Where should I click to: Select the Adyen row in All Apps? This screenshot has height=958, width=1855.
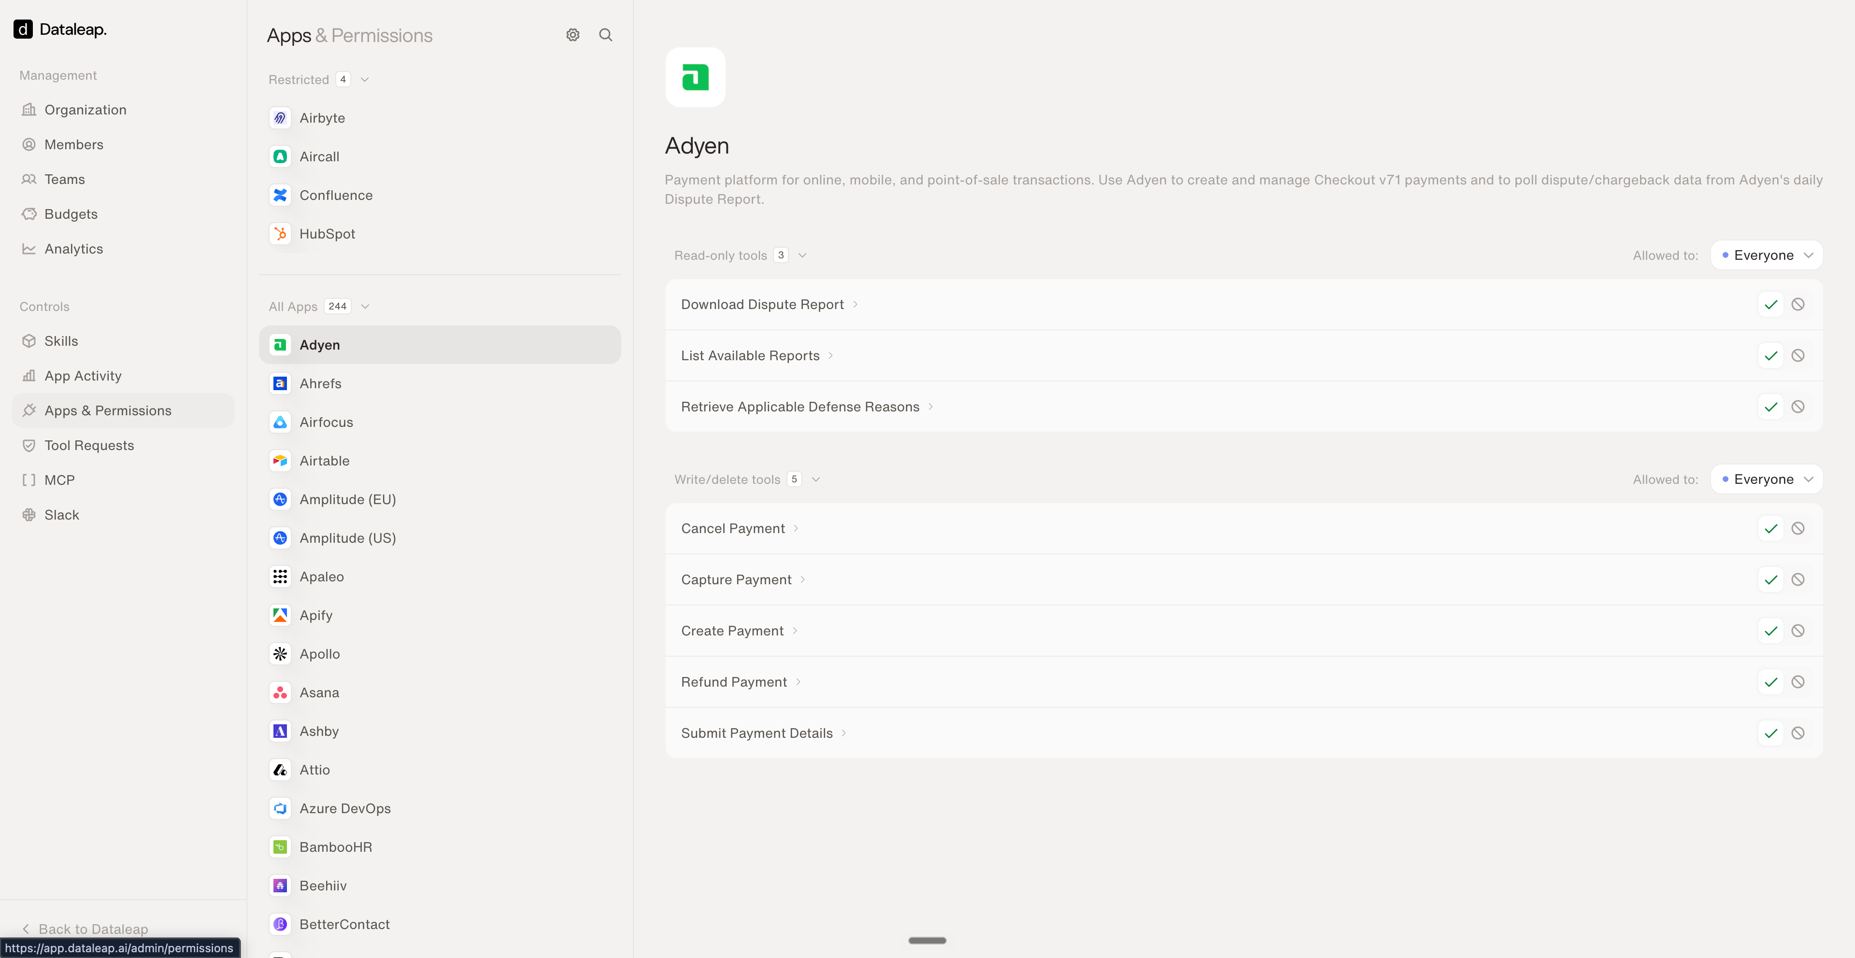click(440, 345)
